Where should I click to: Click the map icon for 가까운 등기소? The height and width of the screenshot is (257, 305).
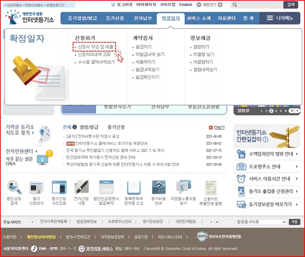click(45, 135)
